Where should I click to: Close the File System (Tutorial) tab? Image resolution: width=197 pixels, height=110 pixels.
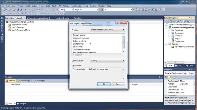coord(25,18)
